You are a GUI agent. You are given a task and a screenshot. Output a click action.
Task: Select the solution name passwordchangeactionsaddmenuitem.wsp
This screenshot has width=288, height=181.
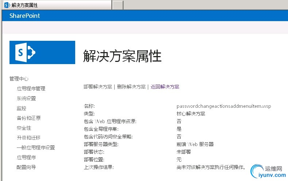tap(224, 106)
